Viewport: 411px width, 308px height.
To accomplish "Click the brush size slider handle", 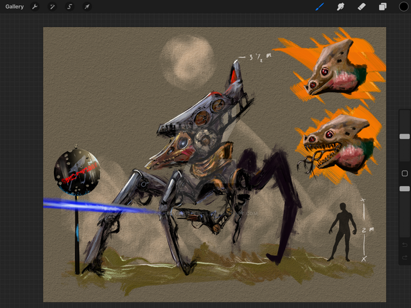I will pyautogui.click(x=404, y=136).
